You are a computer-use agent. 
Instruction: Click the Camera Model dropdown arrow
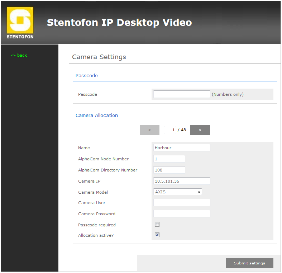[199, 192]
